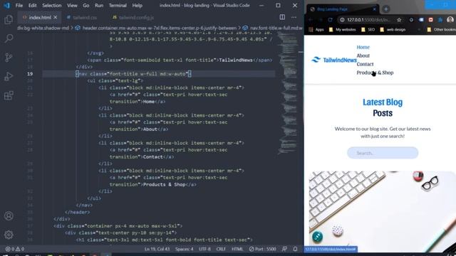456x256 pixels.
Task: Open the Run menu
Action: coord(99,5)
